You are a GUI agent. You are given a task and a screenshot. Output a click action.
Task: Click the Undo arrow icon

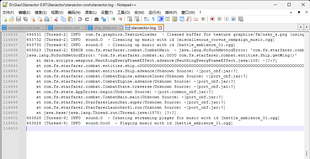click(80, 19)
